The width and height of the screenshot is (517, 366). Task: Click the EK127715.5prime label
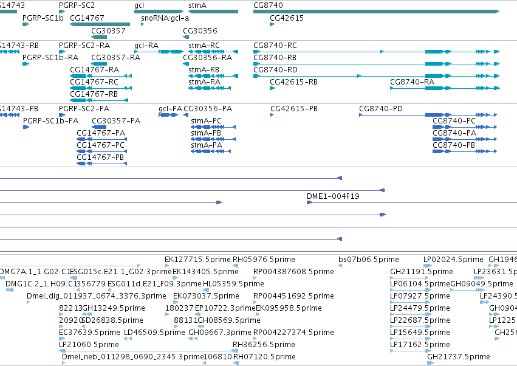click(x=197, y=260)
